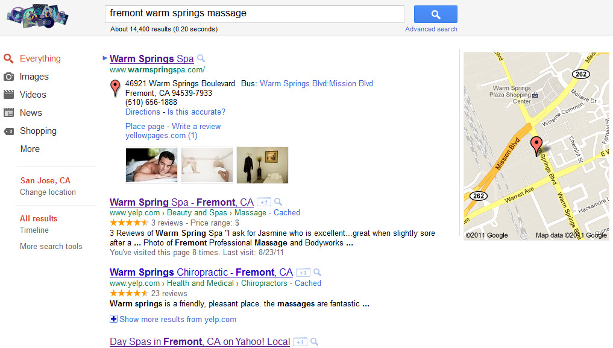Click Massage breadcrumb in yelp result
The image size is (613, 348).
coord(250,213)
